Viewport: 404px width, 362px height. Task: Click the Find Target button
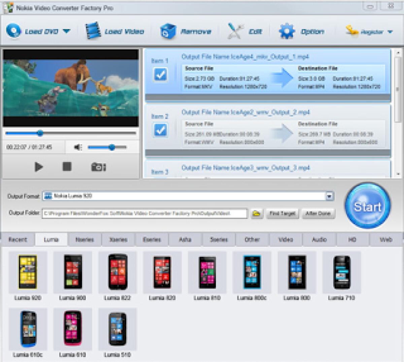point(282,214)
